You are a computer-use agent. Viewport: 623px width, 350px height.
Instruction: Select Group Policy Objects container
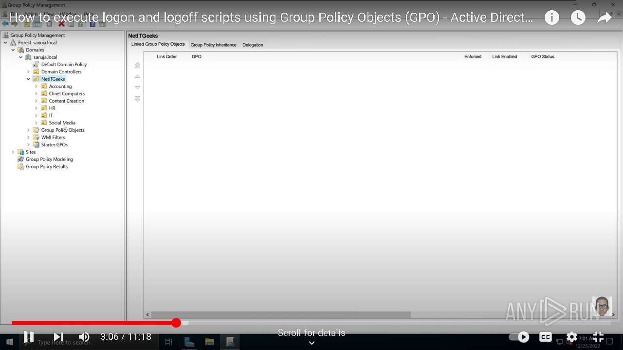pos(63,130)
